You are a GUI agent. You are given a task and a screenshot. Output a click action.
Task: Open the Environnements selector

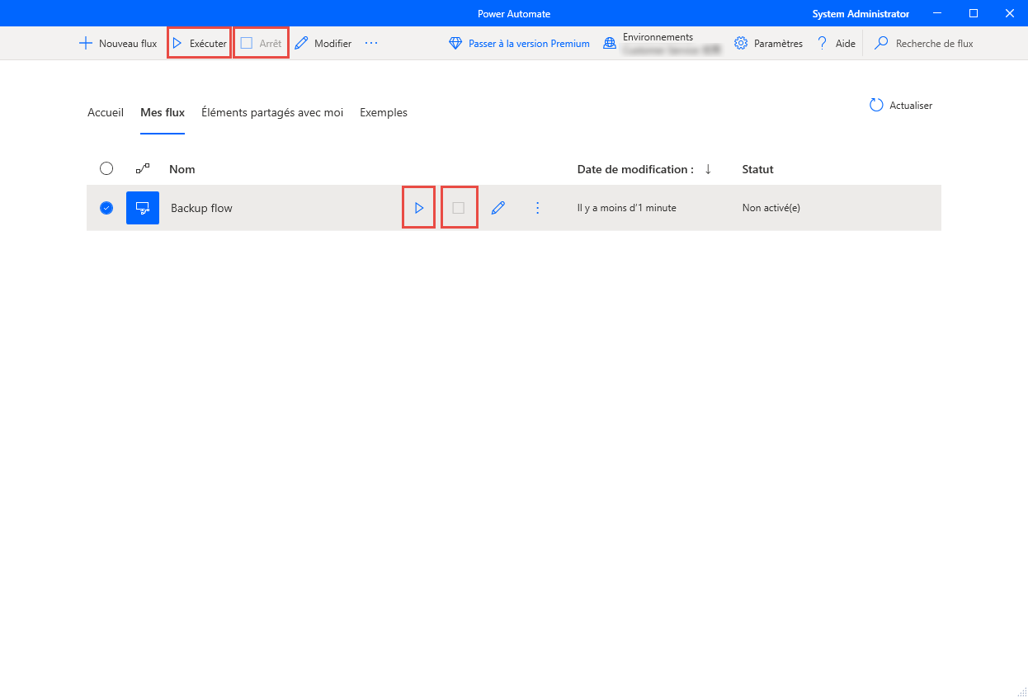662,44
